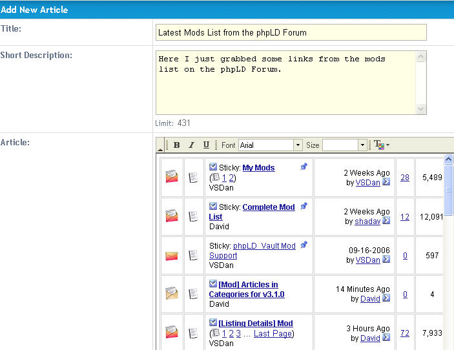Click the article editor scrollbar thumb
The height and width of the screenshot is (350, 454).
click(x=448, y=190)
